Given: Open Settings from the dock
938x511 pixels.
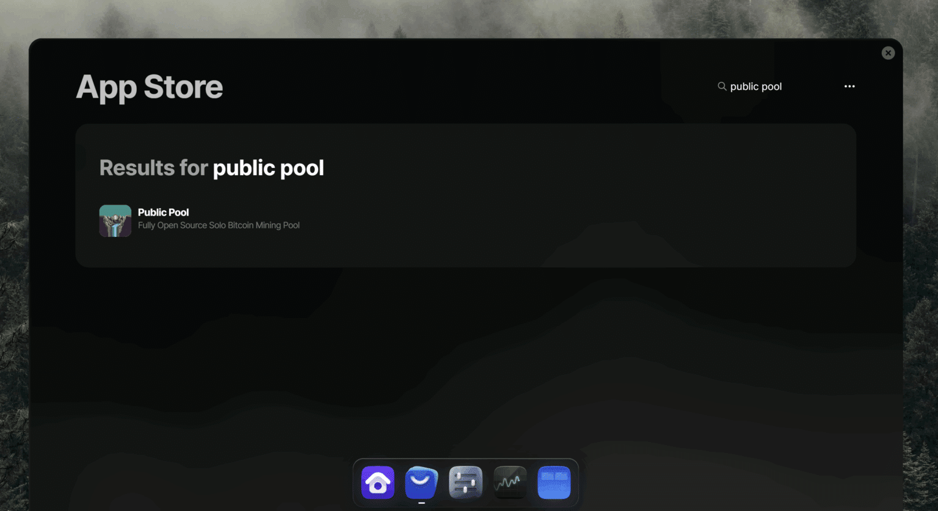Looking at the screenshot, I should (465, 482).
